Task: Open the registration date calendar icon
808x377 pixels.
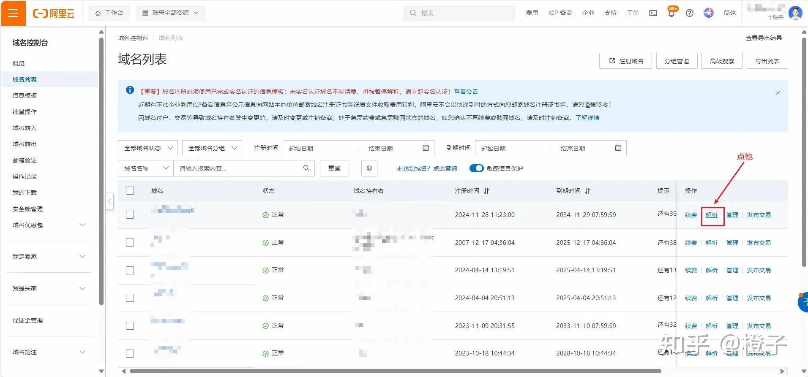Action: (426, 148)
